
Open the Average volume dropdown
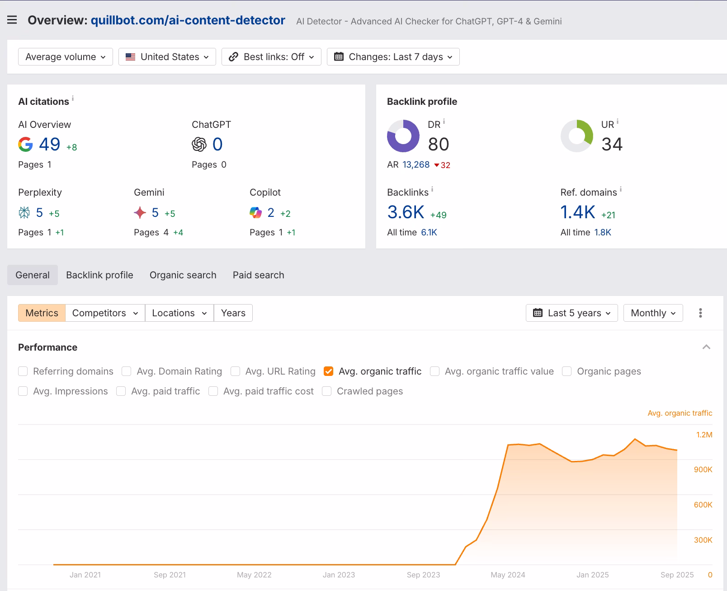(x=66, y=57)
